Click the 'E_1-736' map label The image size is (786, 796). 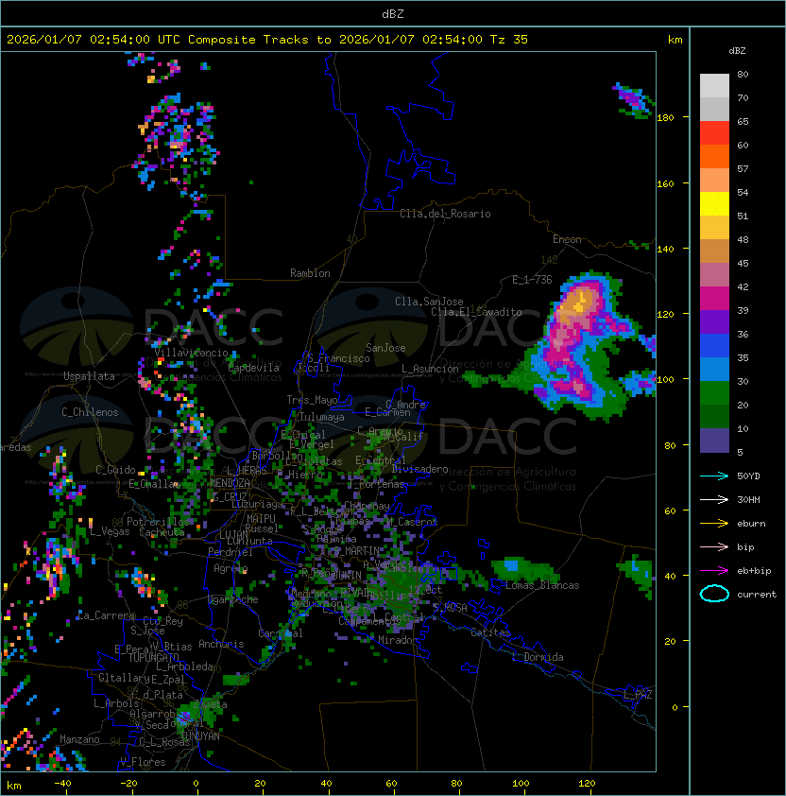tap(532, 280)
